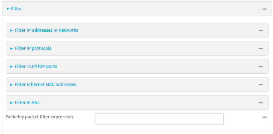Expand Filter IP addresses or networks arrow
The image size is (273, 134).
click(12, 30)
